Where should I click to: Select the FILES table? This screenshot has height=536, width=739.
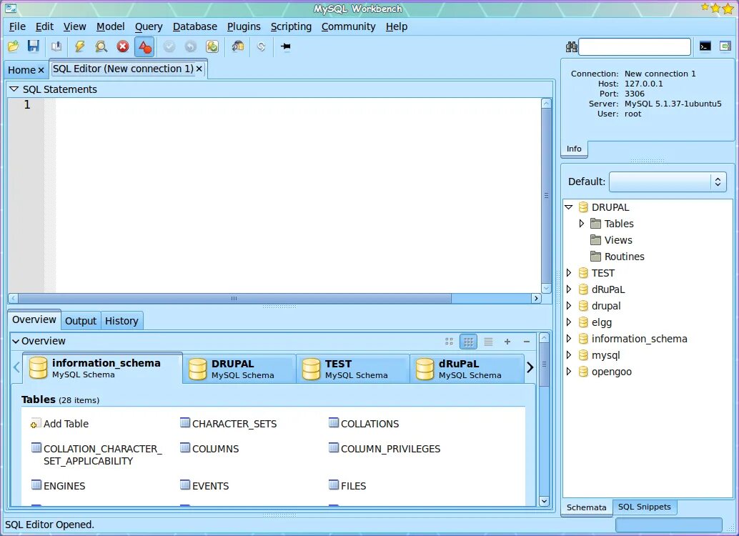tap(347, 486)
